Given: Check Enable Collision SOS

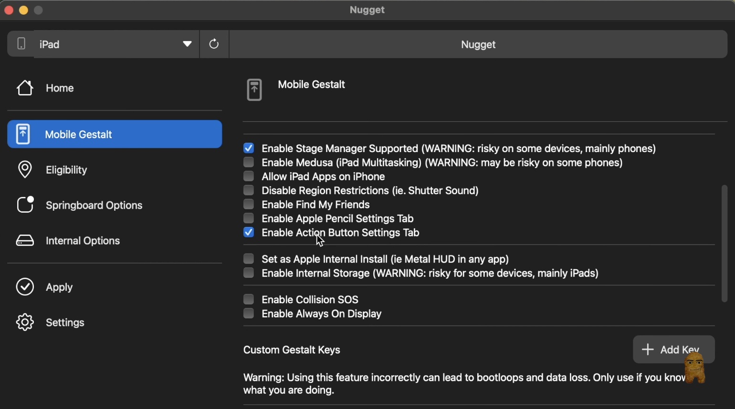Looking at the screenshot, I should click(x=249, y=299).
